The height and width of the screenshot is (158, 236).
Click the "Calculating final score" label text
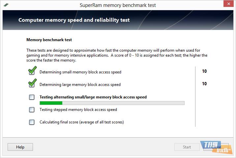[82, 122]
